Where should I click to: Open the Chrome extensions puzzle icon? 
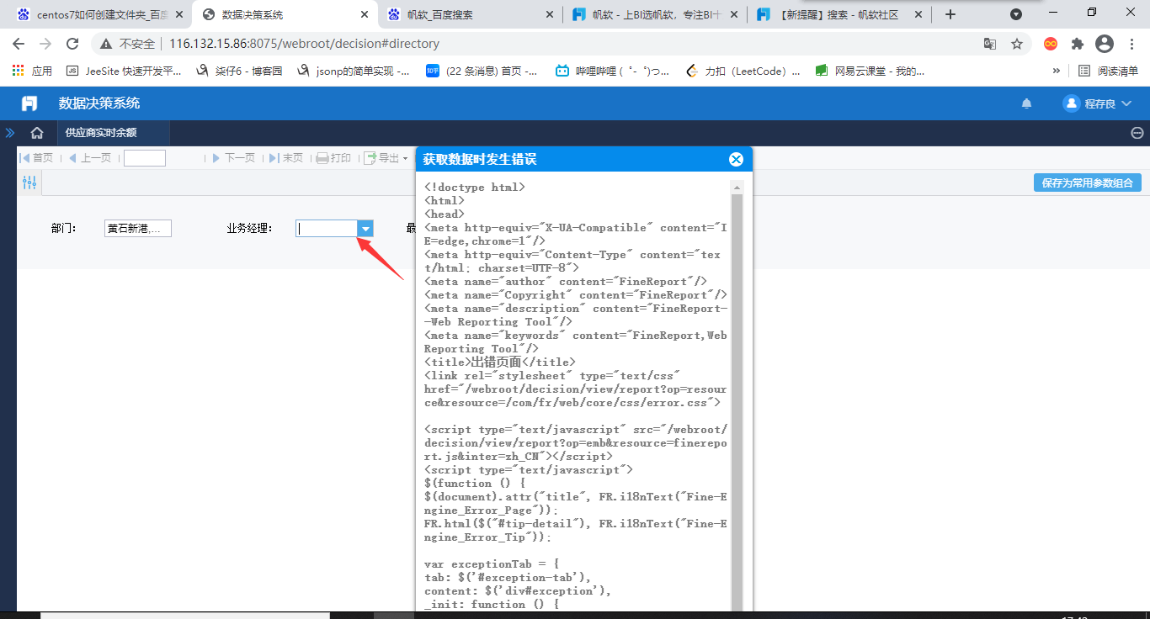[1078, 44]
